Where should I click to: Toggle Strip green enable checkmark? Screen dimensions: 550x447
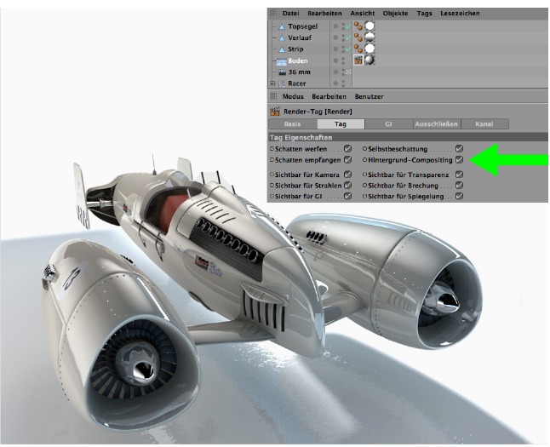[348, 49]
